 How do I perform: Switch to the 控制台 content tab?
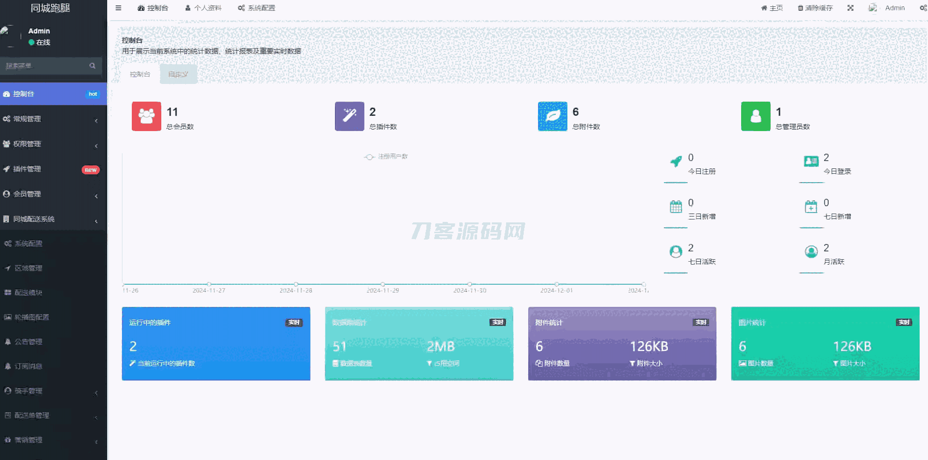pyautogui.click(x=140, y=74)
